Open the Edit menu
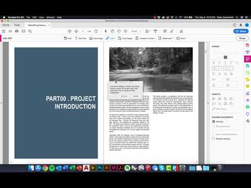 click(x=35, y=17)
